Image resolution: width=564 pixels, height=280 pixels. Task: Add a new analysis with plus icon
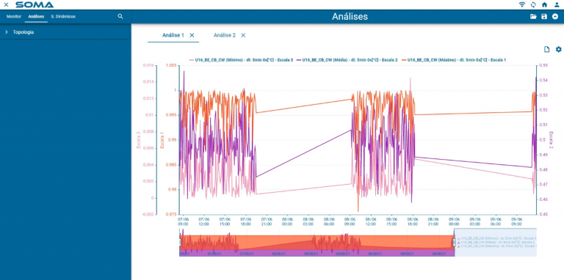pyautogui.click(x=555, y=17)
